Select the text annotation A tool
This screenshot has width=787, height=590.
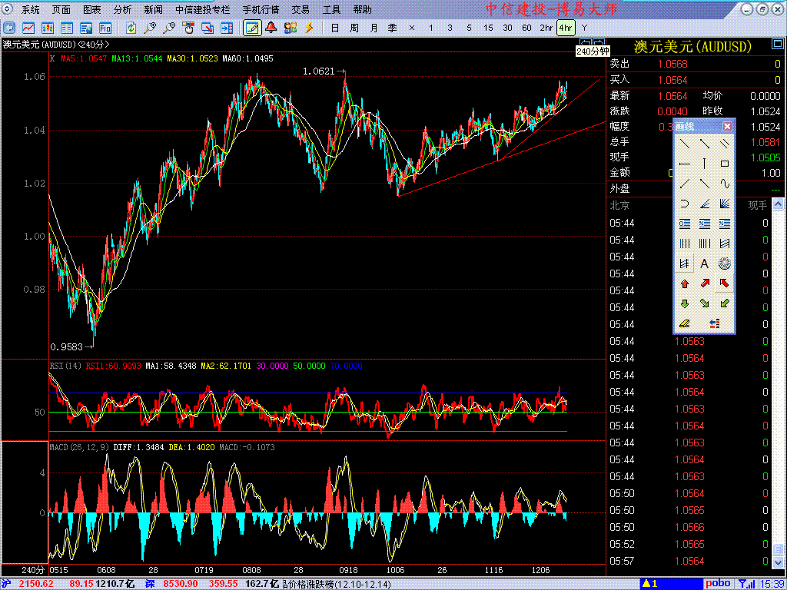705,264
